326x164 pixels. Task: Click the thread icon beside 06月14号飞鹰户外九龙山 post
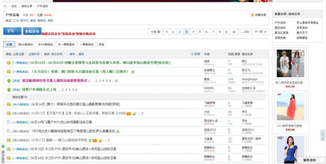tap(9, 122)
